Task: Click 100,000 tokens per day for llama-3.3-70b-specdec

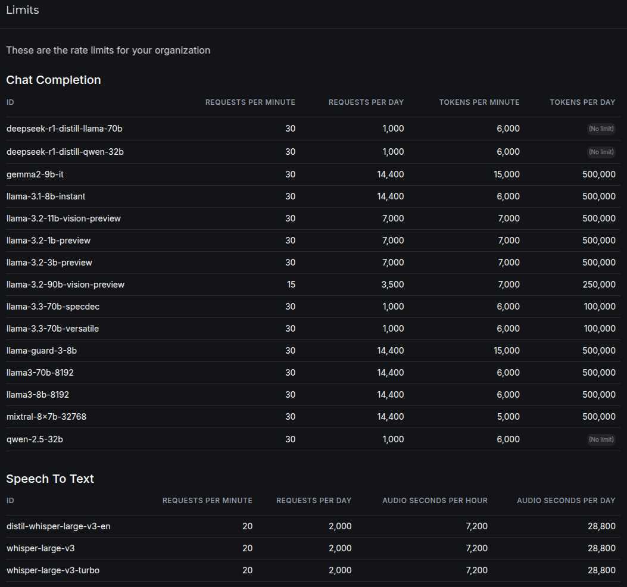Action: 600,306
